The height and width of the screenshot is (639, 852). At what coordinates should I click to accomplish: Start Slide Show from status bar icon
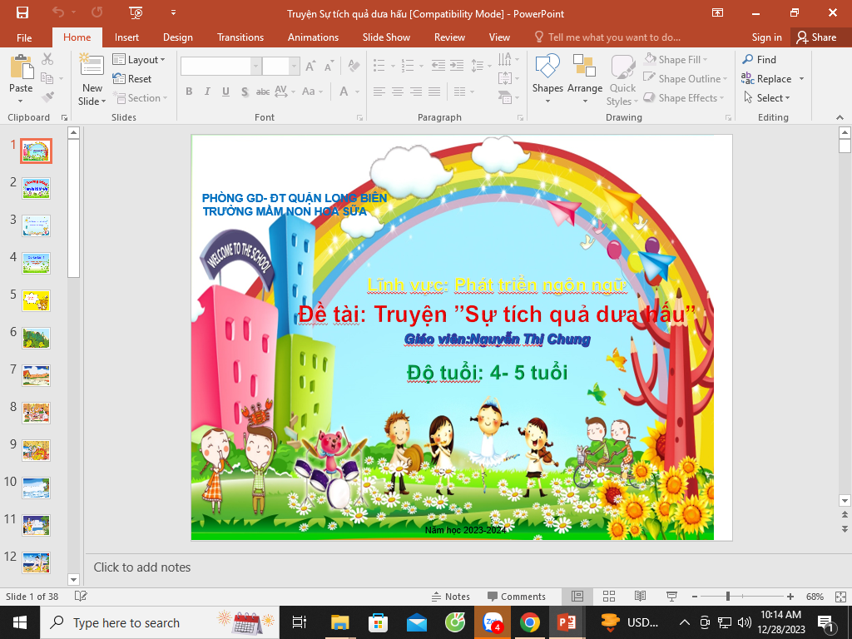(x=671, y=597)
